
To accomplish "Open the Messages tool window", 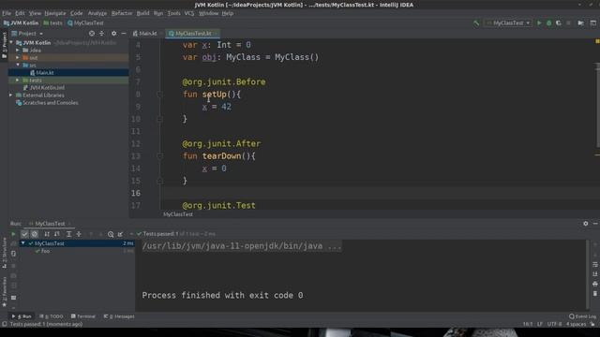I will [119, 316].
